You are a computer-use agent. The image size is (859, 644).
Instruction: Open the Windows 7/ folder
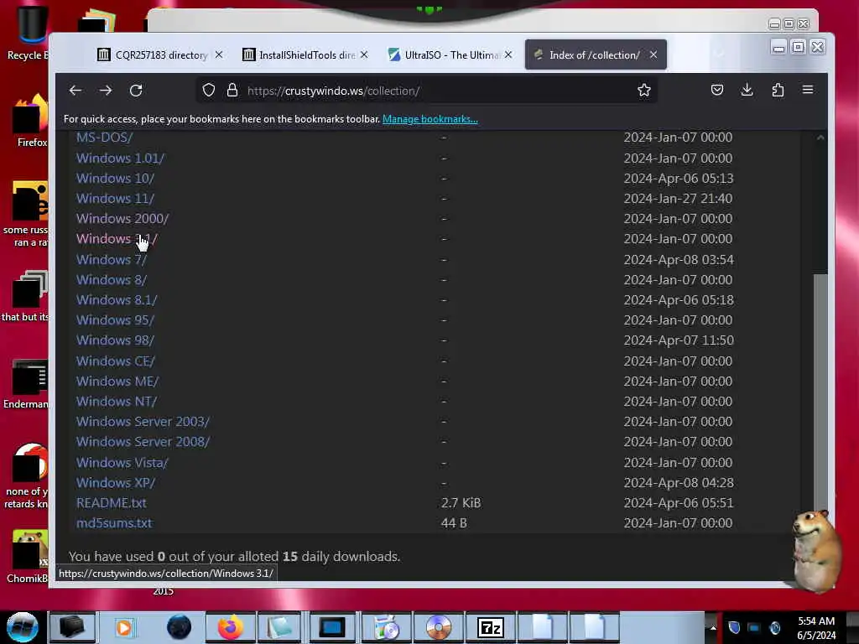coord(112,260)
